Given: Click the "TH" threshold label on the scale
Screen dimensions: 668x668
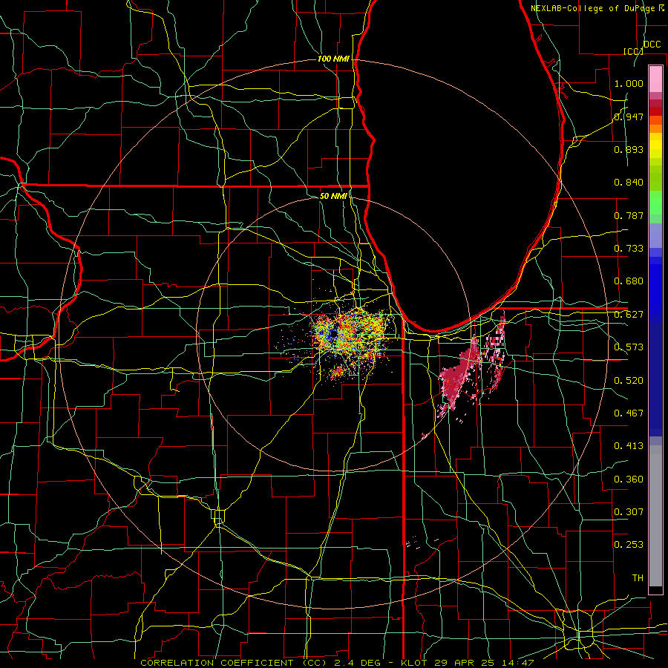Looking at the screenshot, I should (x=638, y=578).
